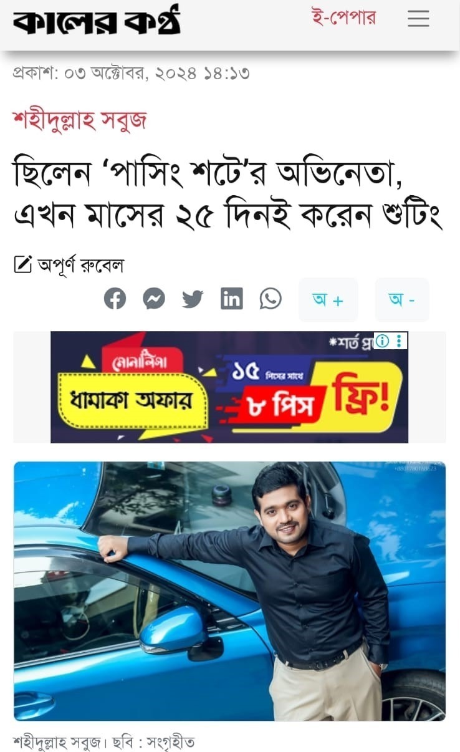Open the hamburger menu
460x752 pixels.
(x=418, y=19)
